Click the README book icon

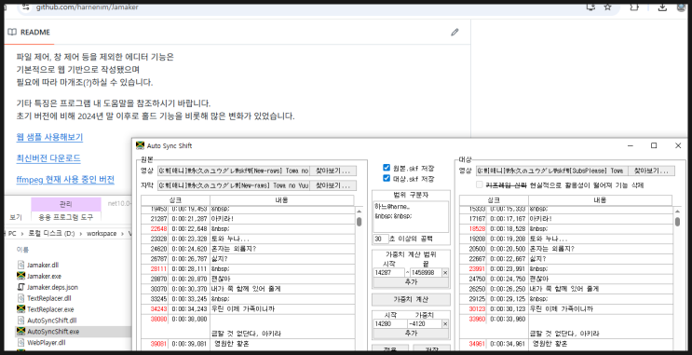pos(12,33)
